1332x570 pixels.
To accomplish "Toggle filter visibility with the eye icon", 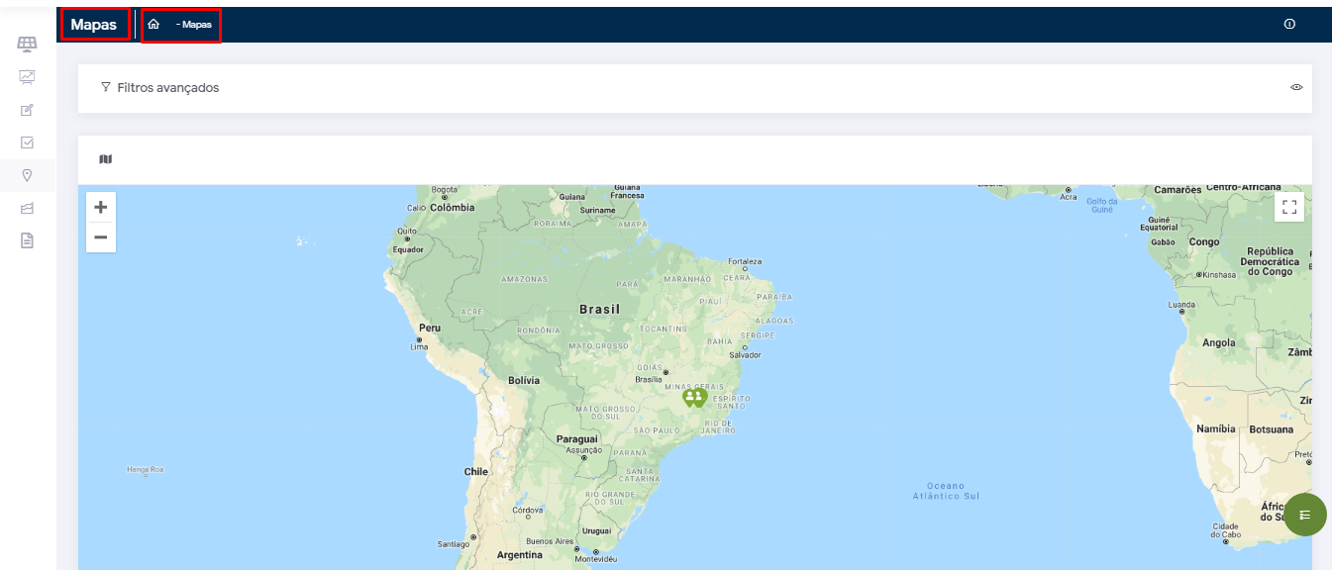I will point(1296,87).
